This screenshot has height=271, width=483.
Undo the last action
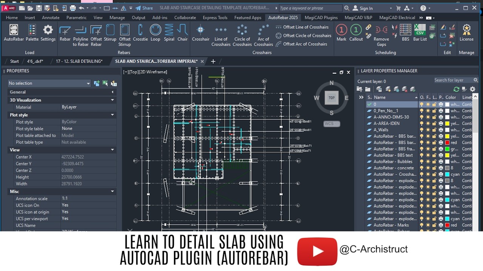[x=81, y=8]
